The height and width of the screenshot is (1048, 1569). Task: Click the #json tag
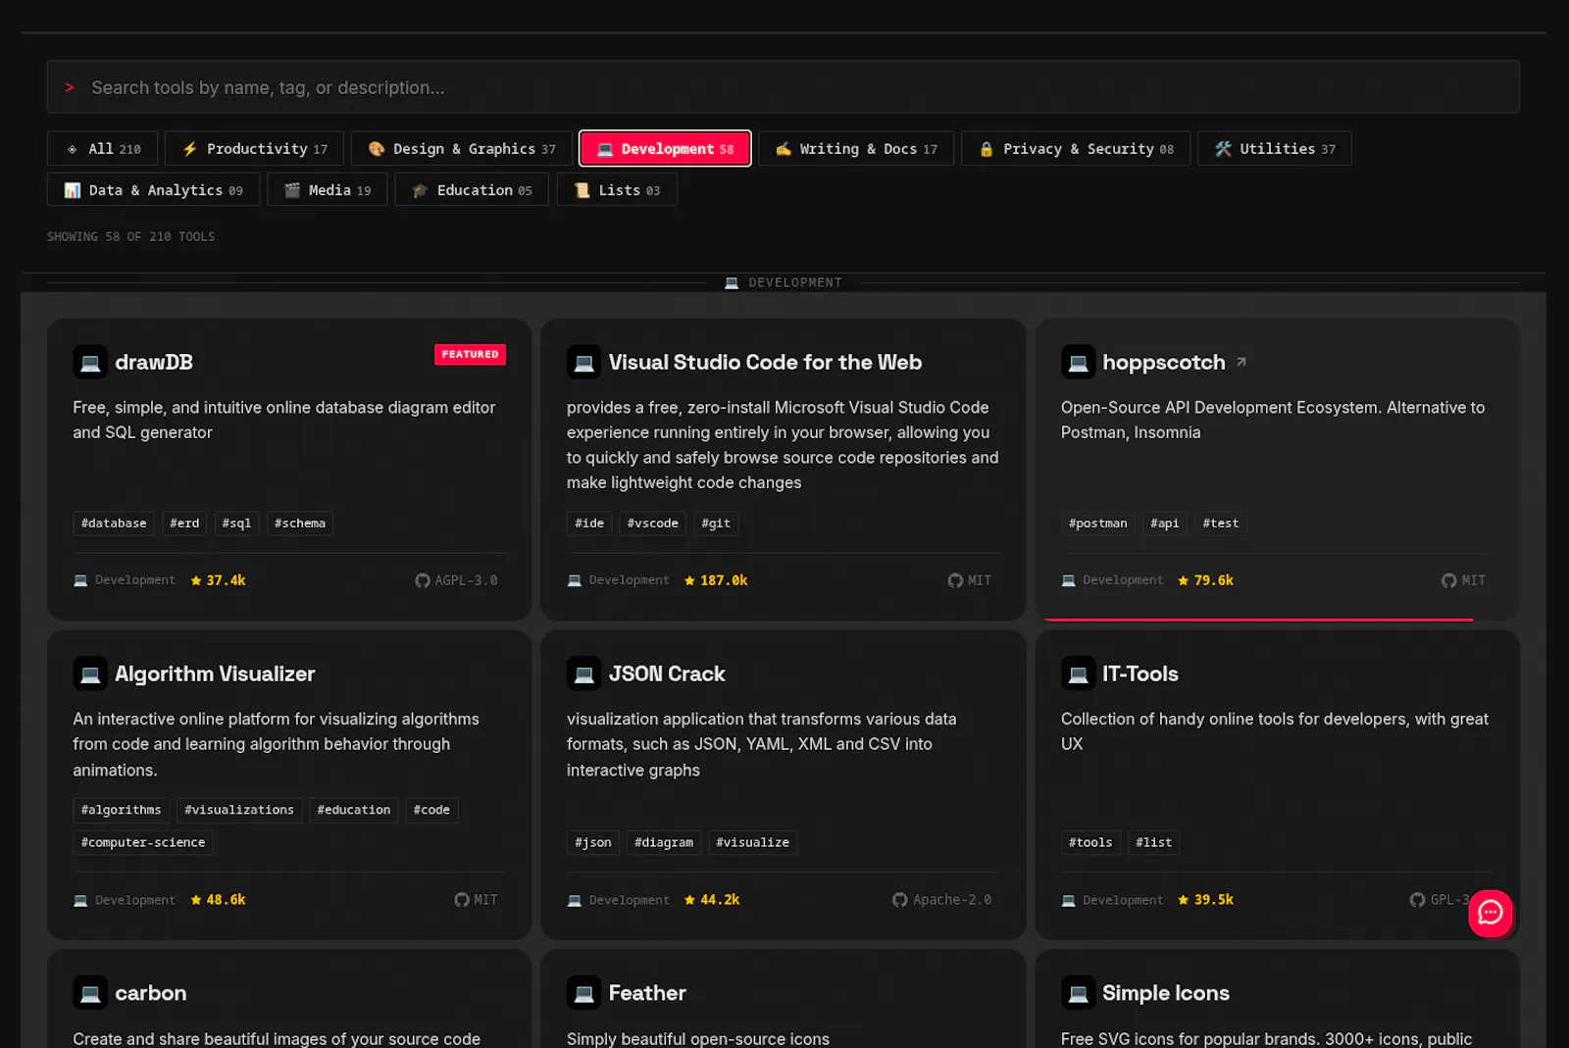pyautogui.click(x=593, y=842)
